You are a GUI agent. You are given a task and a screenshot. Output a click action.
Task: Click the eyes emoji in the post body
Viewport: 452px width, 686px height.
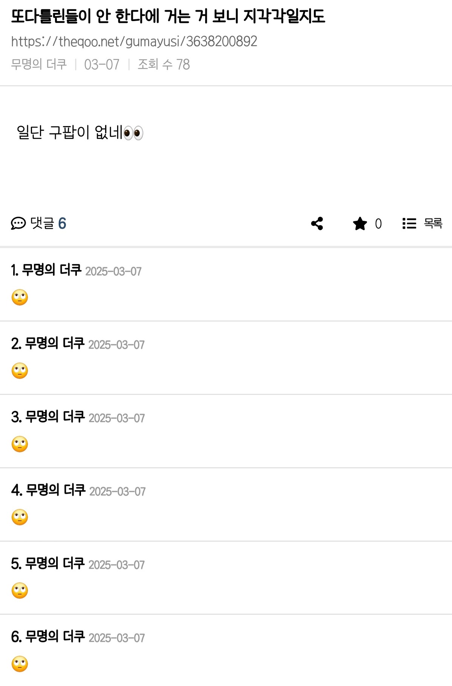[x=133, y=133]
